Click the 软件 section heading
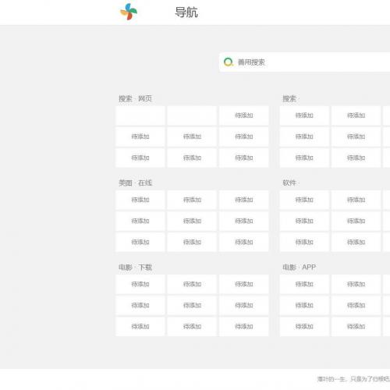Viewport: 390px width, 390px height. pos(289,183)
